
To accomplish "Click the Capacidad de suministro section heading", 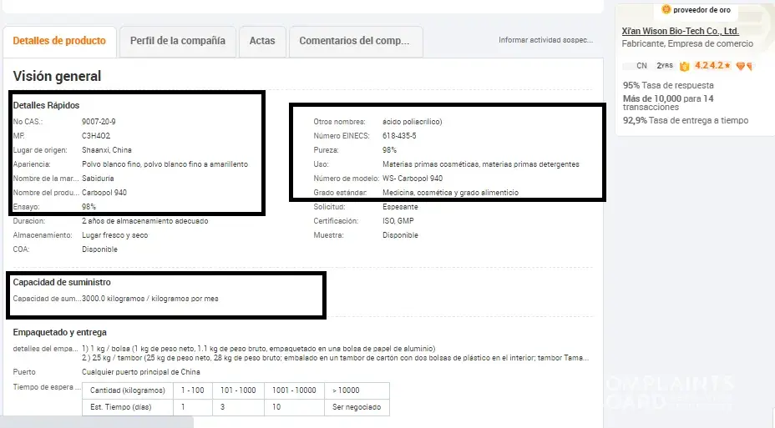I will point(62,283).
